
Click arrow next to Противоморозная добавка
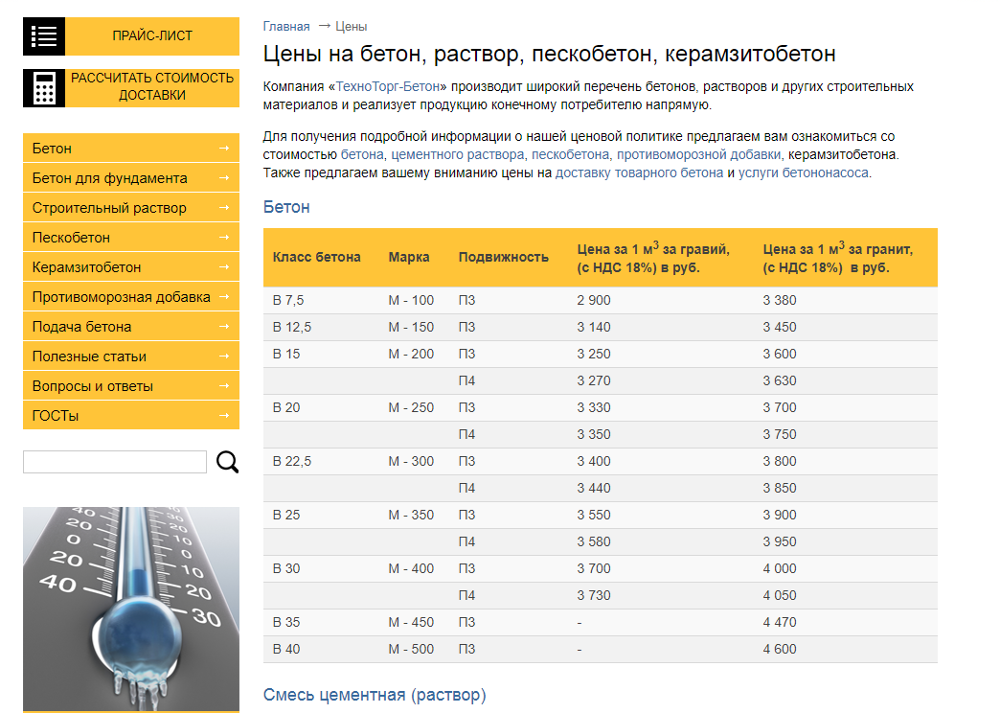click(223, 297)
